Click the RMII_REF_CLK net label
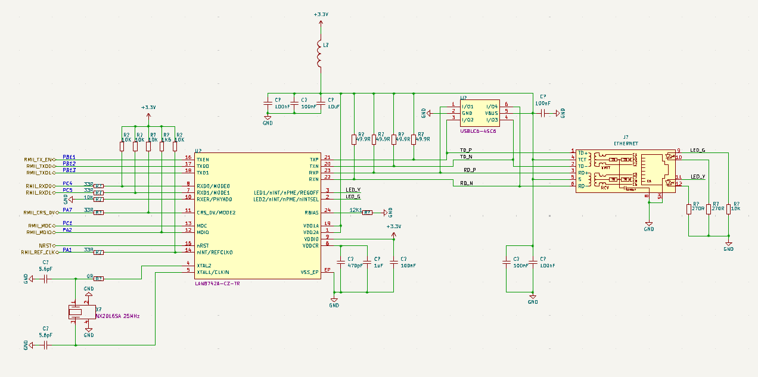The width and height of the screenshot is (758, 377). (x=38, y=253)
